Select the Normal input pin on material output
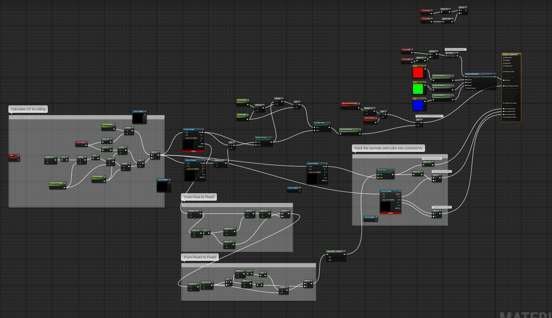The height and width of the screenshot is (318, 552). [504, 80]
